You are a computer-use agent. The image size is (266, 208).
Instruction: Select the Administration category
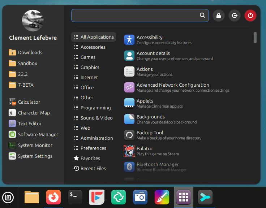tap(94, 138)
